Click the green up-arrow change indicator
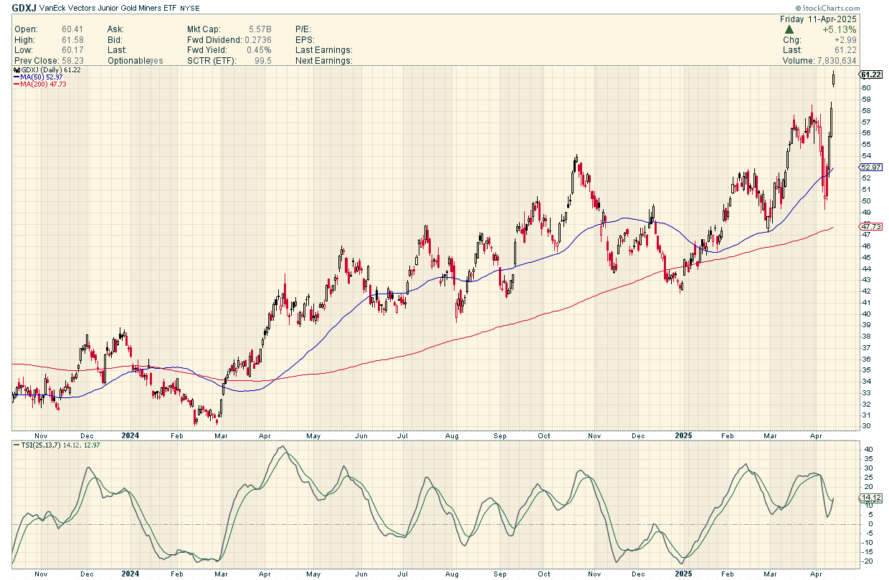 pyautogui.click(x=789, y=29)
